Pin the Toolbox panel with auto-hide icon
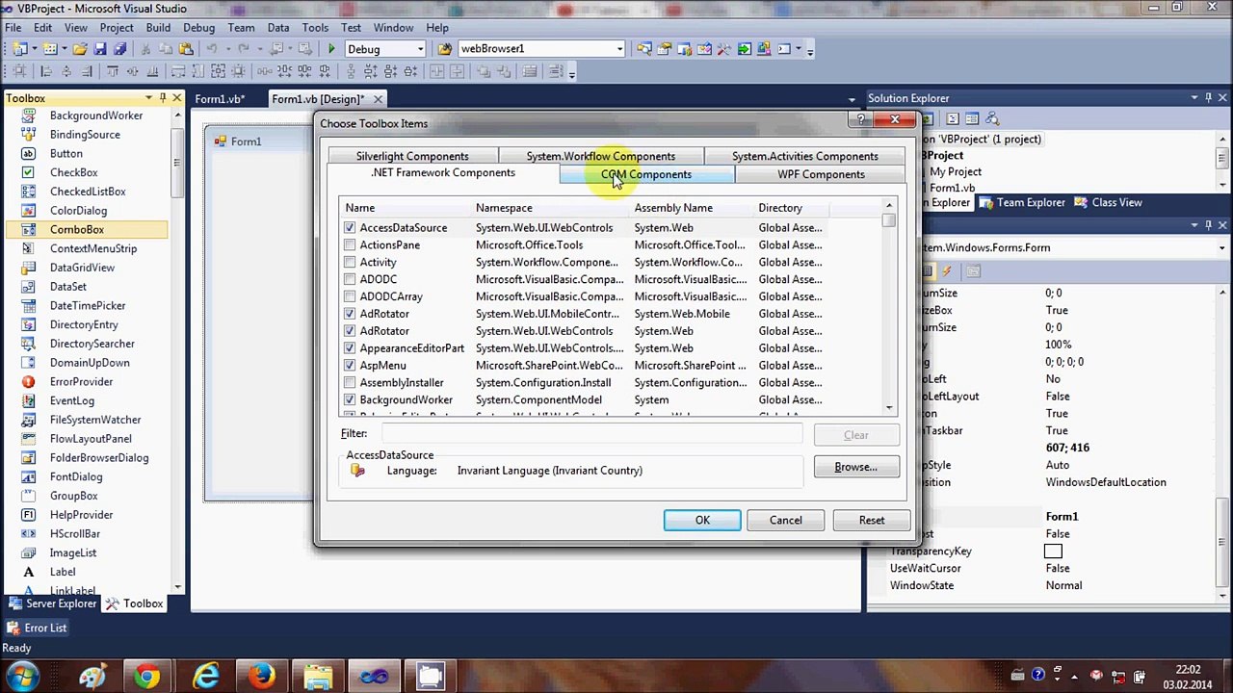1233x693 pixels. tap(162, 98)
